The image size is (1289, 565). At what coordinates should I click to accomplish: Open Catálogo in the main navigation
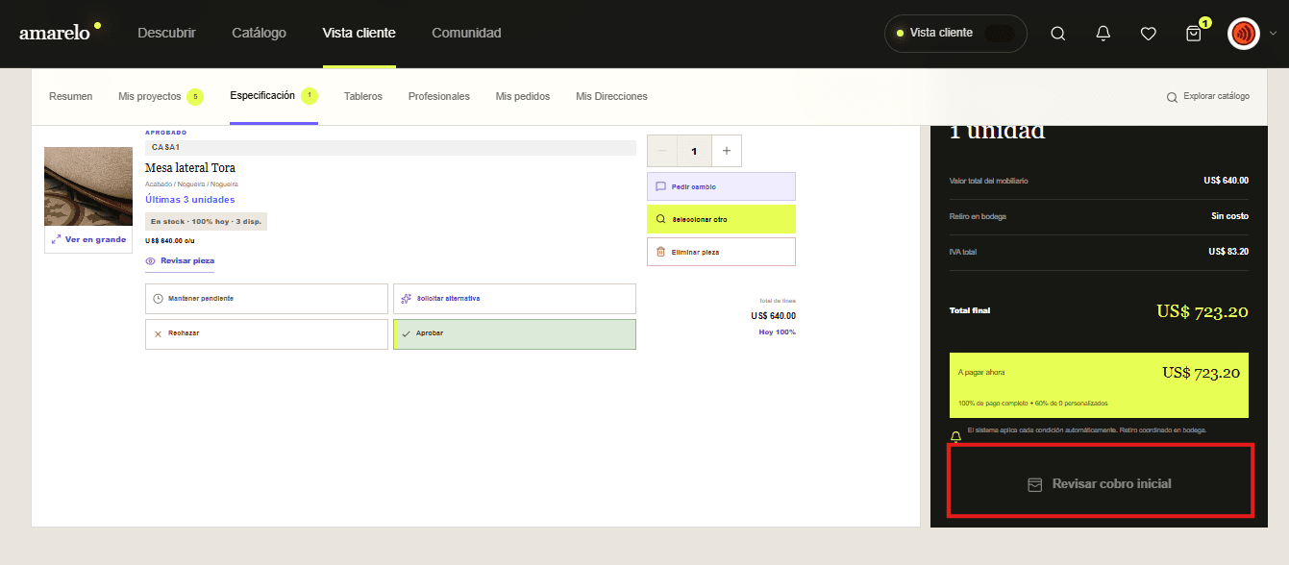pyautogui.click(x=259, y=33)
